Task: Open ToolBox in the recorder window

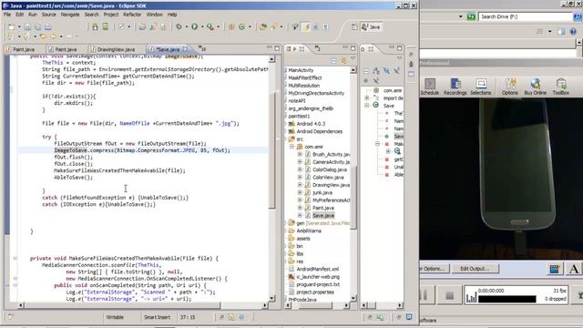Action: [x=561, y=87]
